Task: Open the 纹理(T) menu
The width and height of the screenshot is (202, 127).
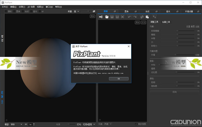Action: [x=22, y=7]
